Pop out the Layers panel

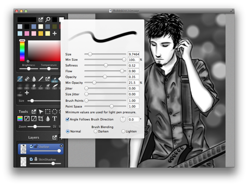point(55,138)
